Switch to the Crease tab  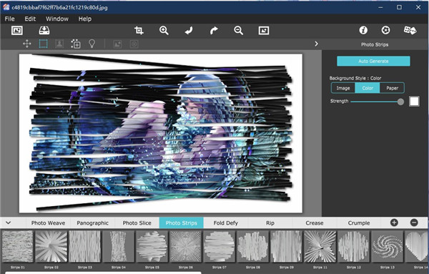coord(315,222)
